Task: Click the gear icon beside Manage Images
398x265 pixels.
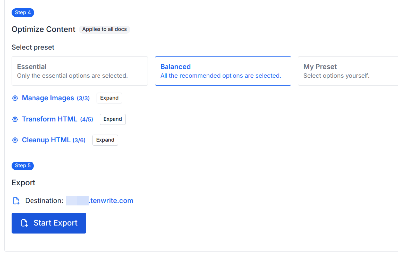Action: click(15, 98)
